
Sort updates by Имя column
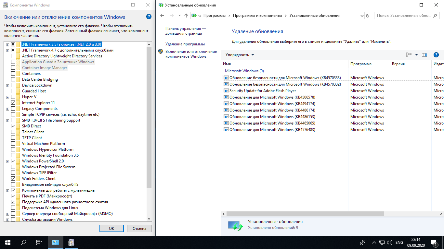(x=285, y=64)
